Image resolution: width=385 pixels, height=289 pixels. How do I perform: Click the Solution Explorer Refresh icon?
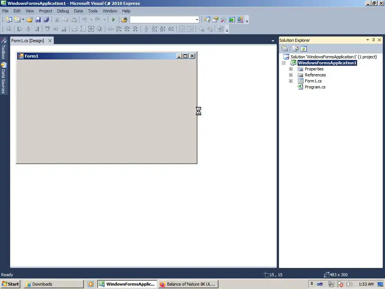tap(304, 49)
